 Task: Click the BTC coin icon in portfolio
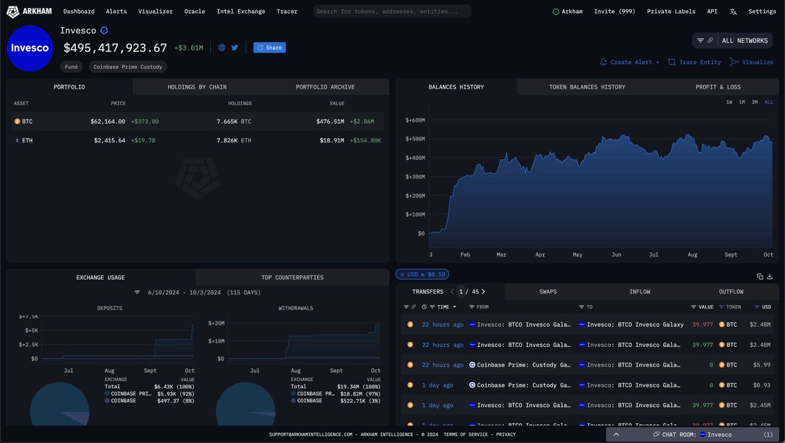[x=17, y=121]
